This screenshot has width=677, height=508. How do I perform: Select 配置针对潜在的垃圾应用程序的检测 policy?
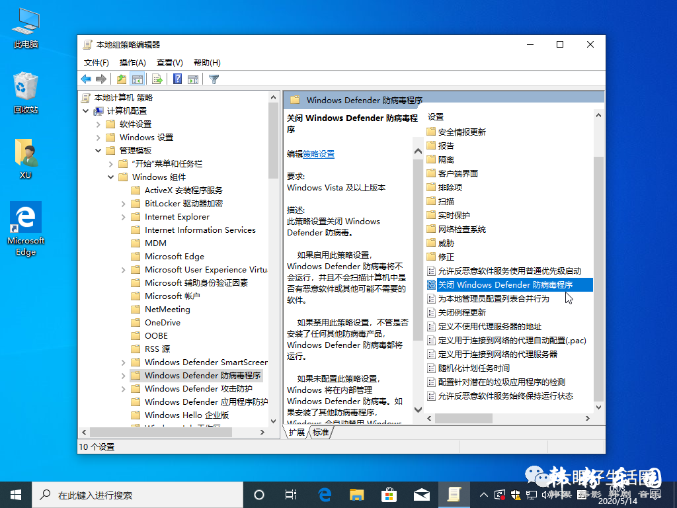coord(496,382)
